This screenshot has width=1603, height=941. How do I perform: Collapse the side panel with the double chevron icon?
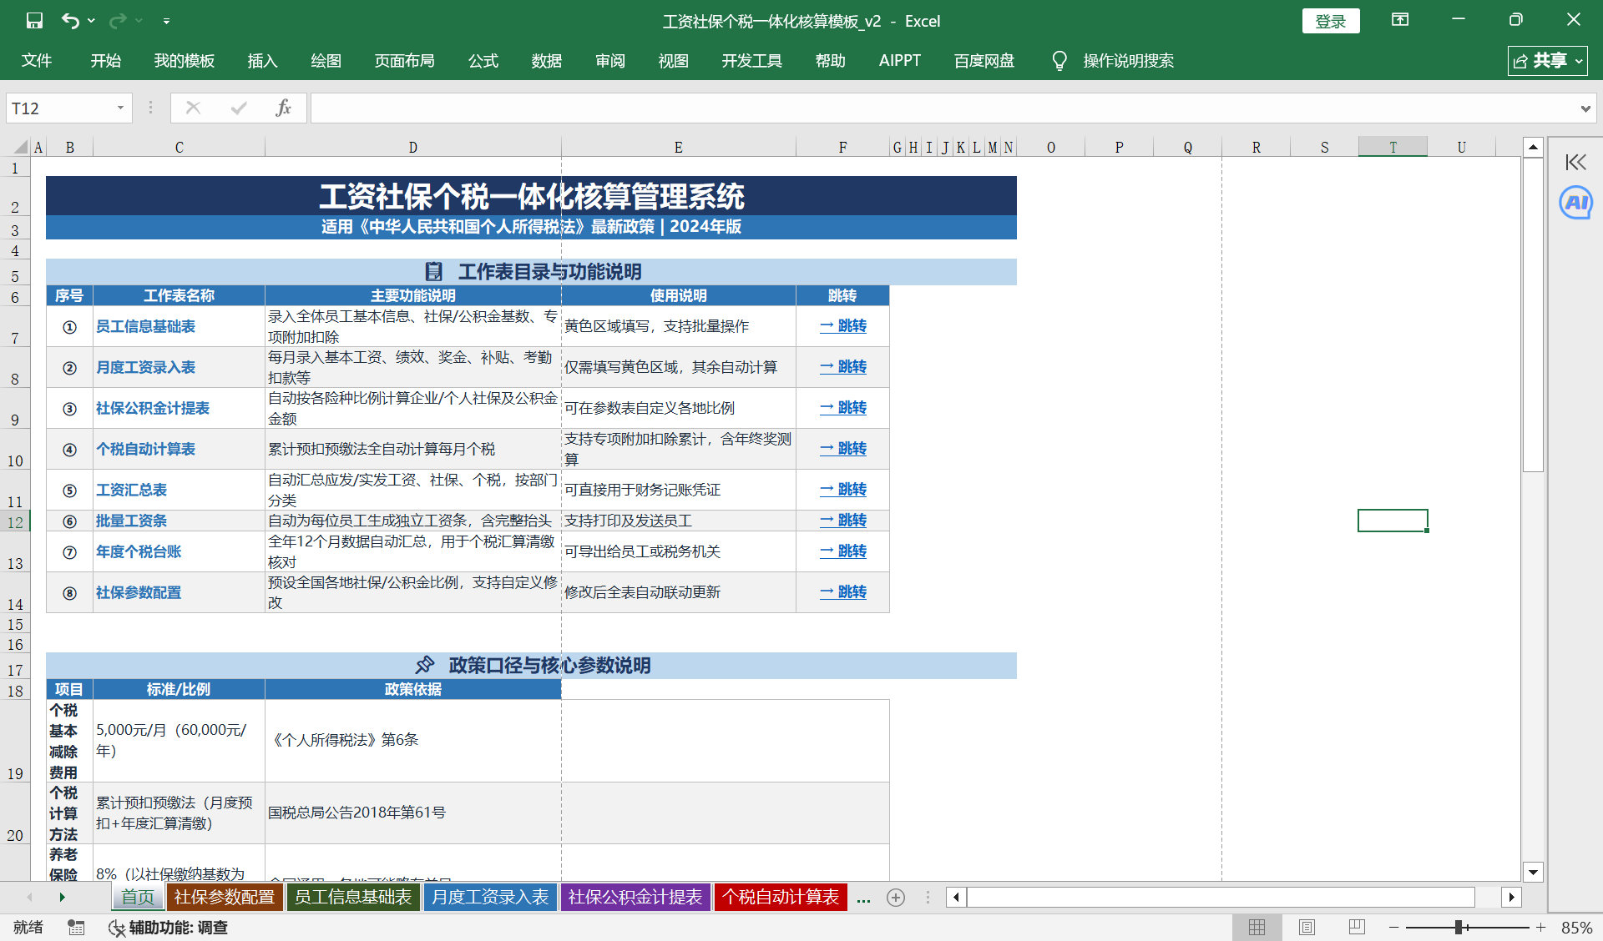[x=1575, y=162]
